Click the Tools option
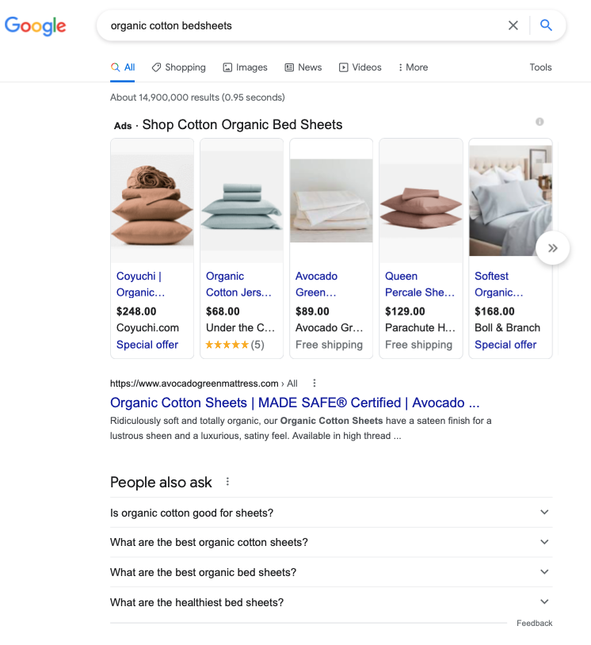 point(540,67)
